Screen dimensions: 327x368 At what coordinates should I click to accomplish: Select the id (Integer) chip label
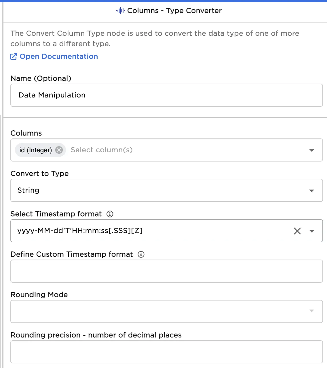coord(36,150)
